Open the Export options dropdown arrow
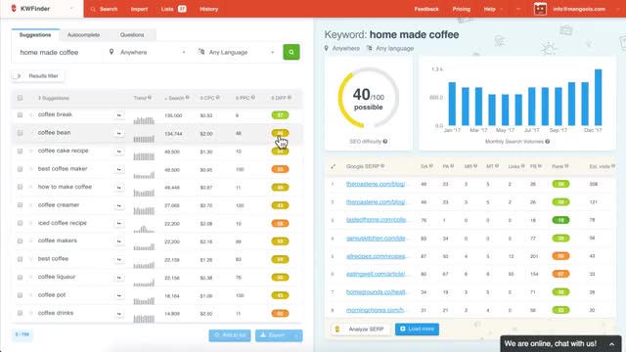626x352 pixels. click(x=296, y=335)
